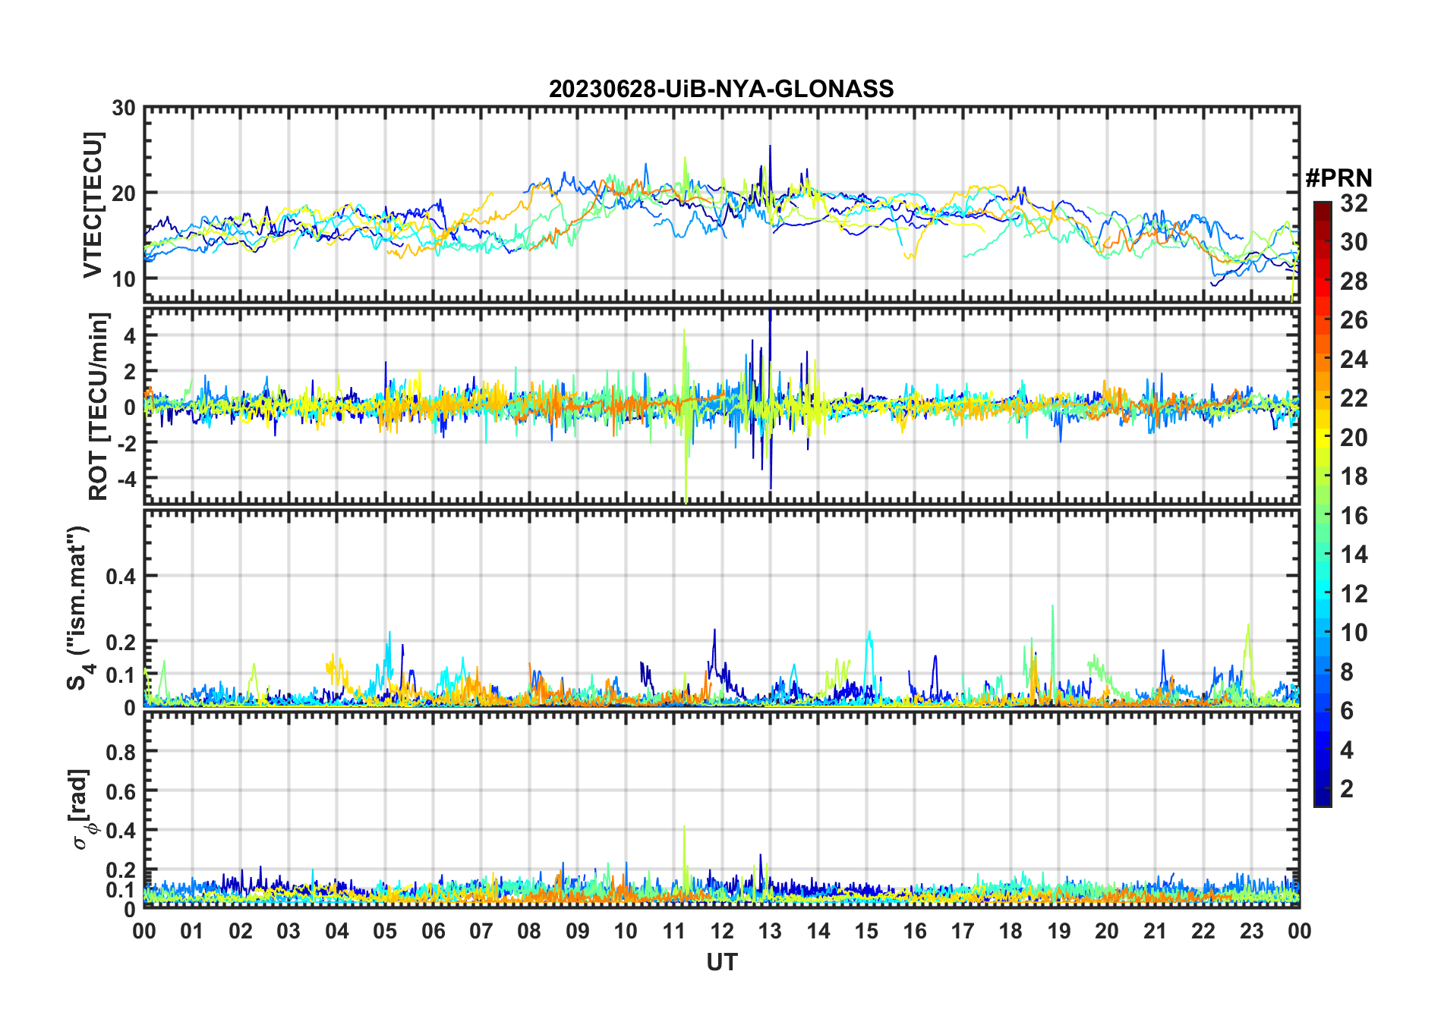Click the #PRN colorbar title
1444x1009 pixels.
tap(1338, 178)
